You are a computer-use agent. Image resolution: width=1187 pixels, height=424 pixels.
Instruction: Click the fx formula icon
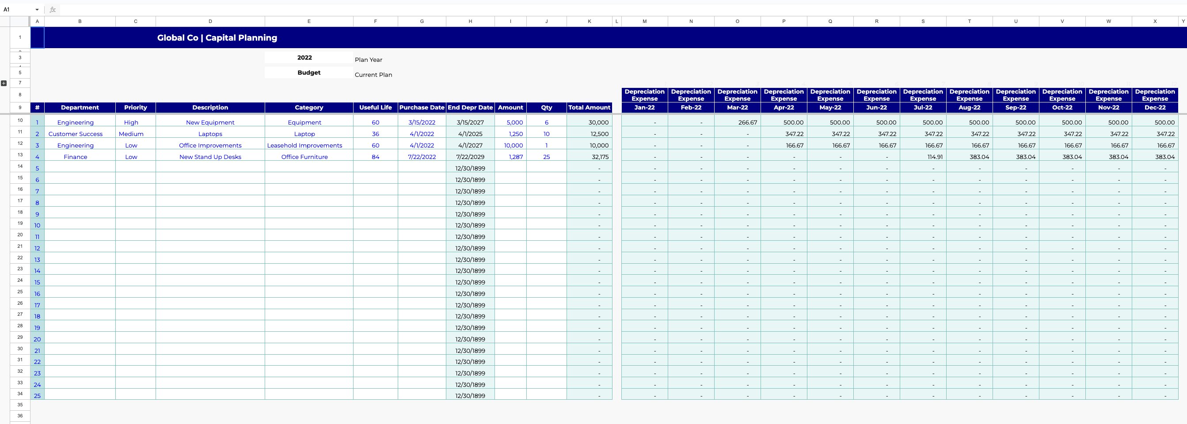point(53,9)
